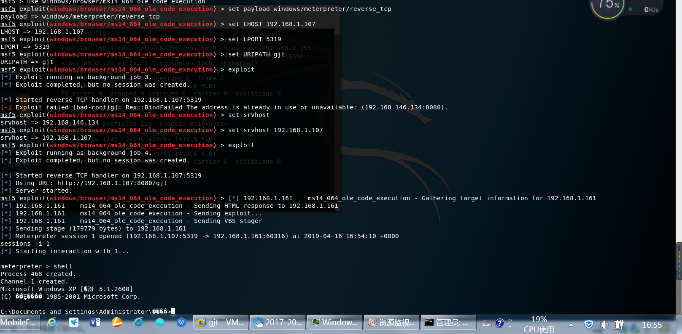The image size is (682, 334).
Task: Open the orange-red swirl taskbar icon
Action: (117, 323)
